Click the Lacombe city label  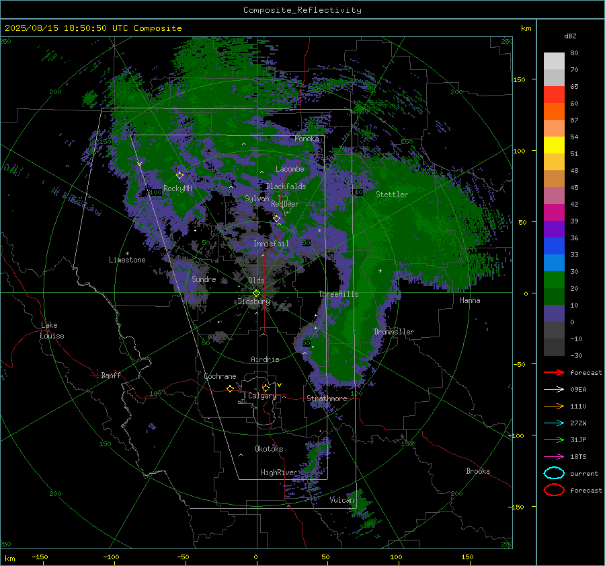point(290,169)
